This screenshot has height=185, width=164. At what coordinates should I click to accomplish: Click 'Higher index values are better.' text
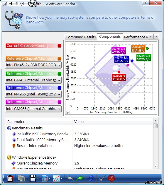(99, 146)
